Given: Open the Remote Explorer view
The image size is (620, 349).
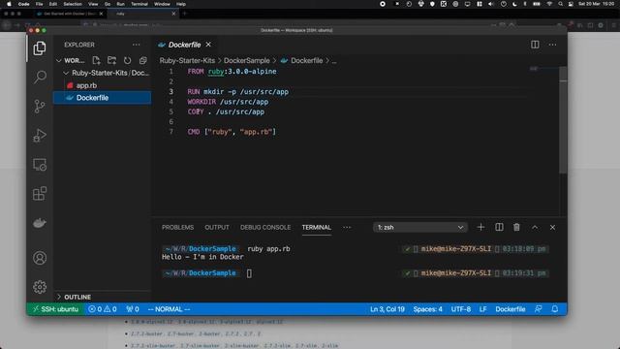Looking at the screenshot, I should point(40,165).
